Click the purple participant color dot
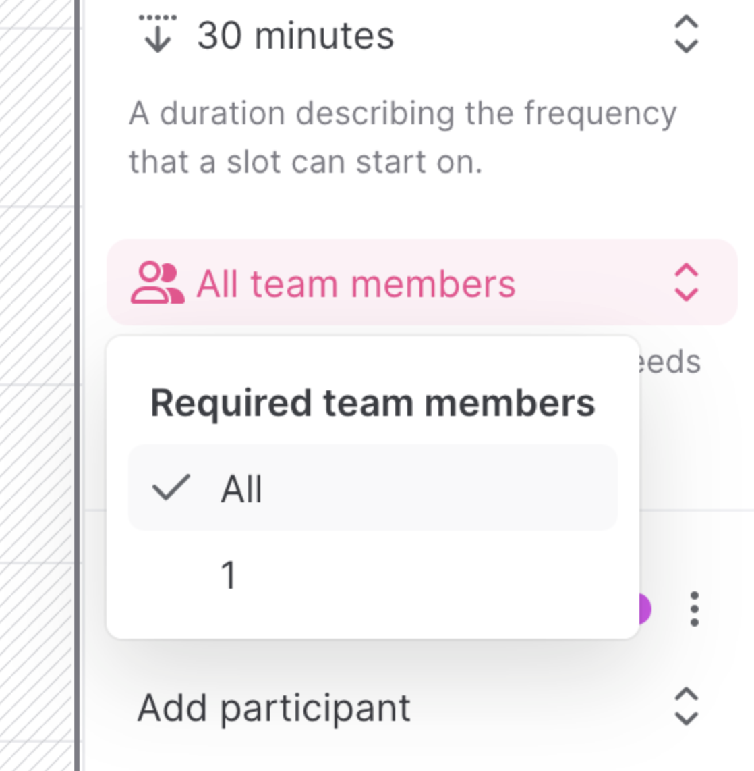This screenshot has width=754, height=771. pyautogui.click(x=645, y=609)
